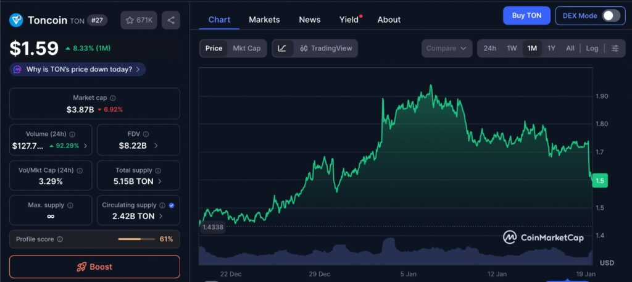
Task: Click Total supply info icon
Action: click(158, 170)
